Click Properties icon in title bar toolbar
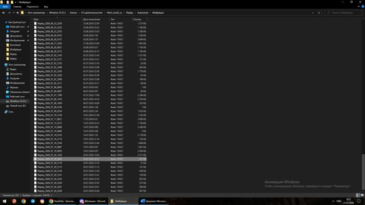Screen dimensions: 365x205 pos(8,2)
